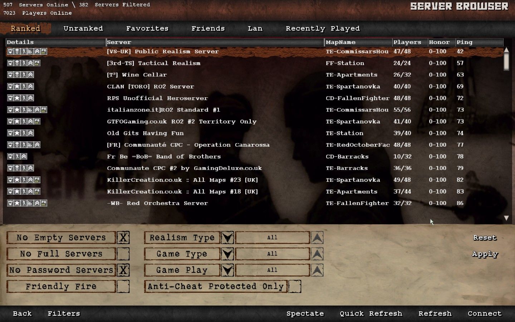Click the skull icon on the [VS-UK] Public Realism row
Viewport: 515px width, 322px height.
point(17,52)
